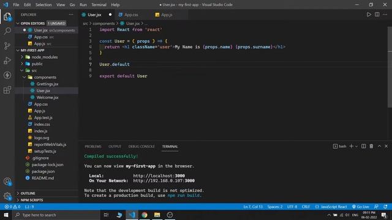Open the Terminal menu
Screen dimensions: 392x220
pyautogui.click(x=99, y=5)
